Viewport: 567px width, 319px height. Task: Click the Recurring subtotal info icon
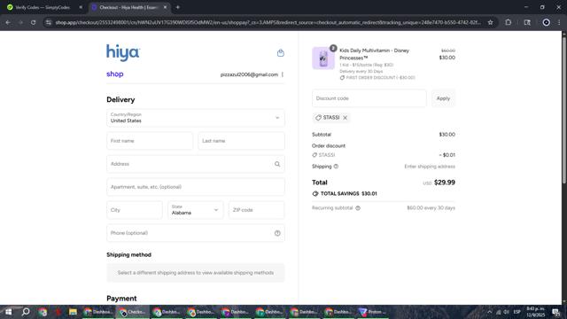[358, 208]
